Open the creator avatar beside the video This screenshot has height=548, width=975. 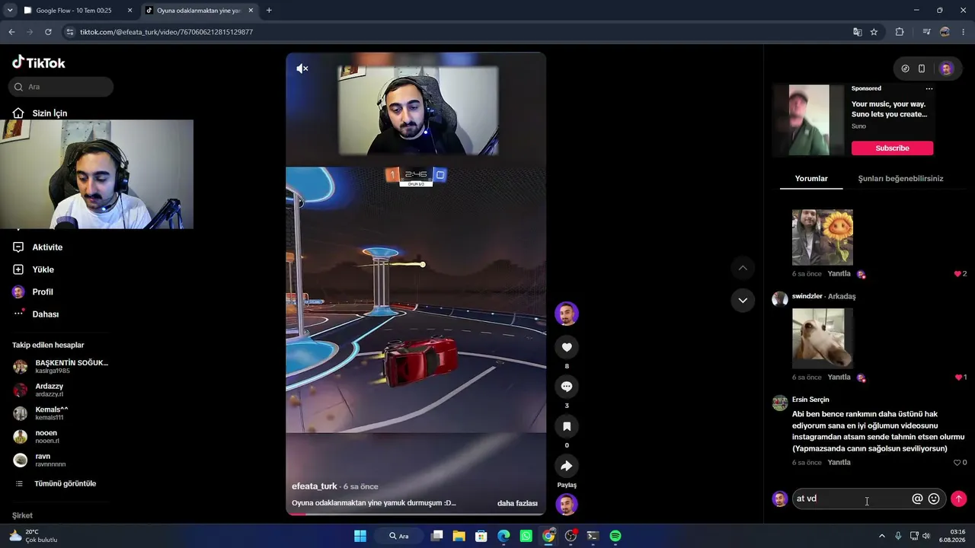[567, 314]
